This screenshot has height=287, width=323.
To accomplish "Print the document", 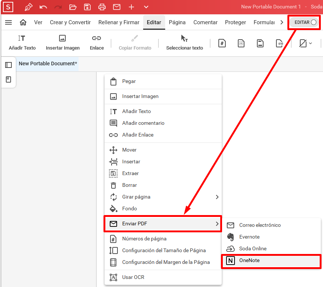I will [x=102, y=7].
